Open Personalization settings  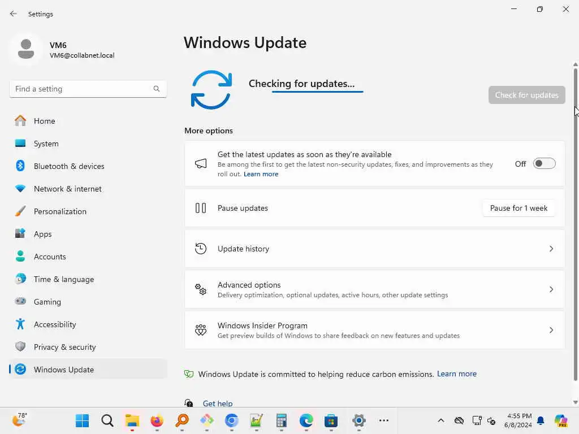click(88, 211)
